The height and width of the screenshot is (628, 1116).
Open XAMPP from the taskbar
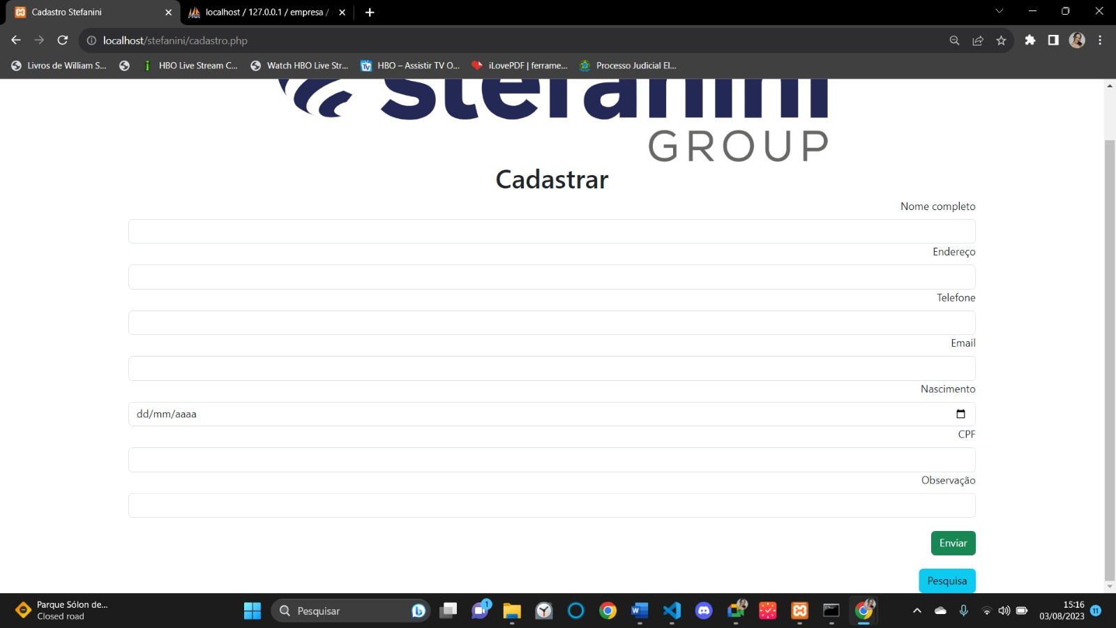pos(799,611)
